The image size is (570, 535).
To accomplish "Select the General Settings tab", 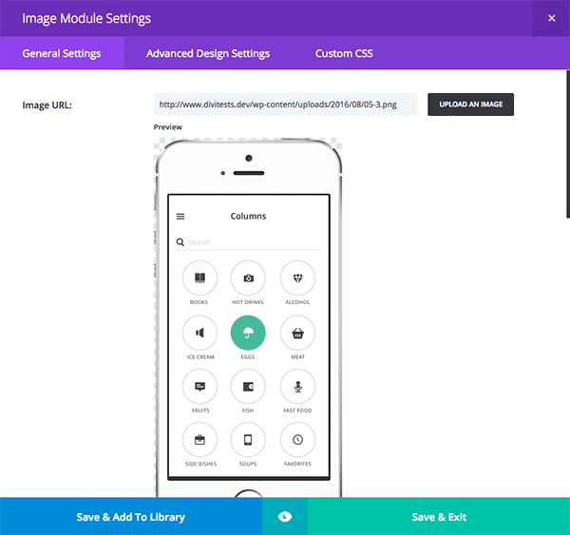I will click(62, 54).
